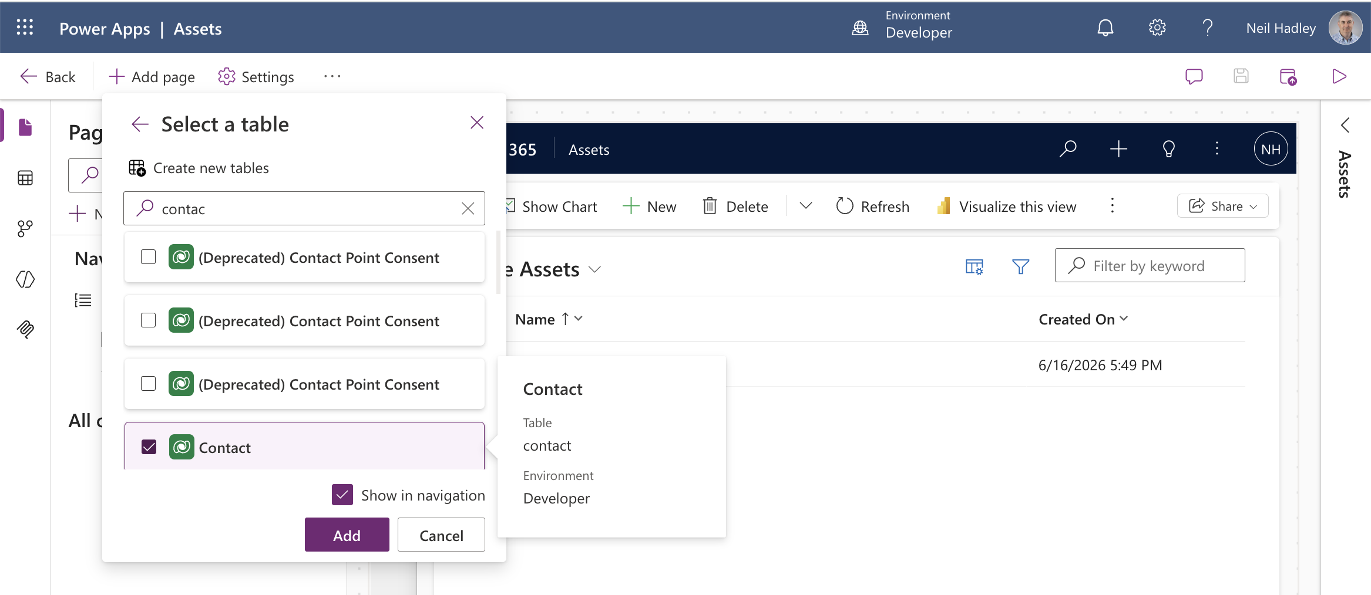Click Show Chart
Viewport: 1371px width, 595px height.
551,206
